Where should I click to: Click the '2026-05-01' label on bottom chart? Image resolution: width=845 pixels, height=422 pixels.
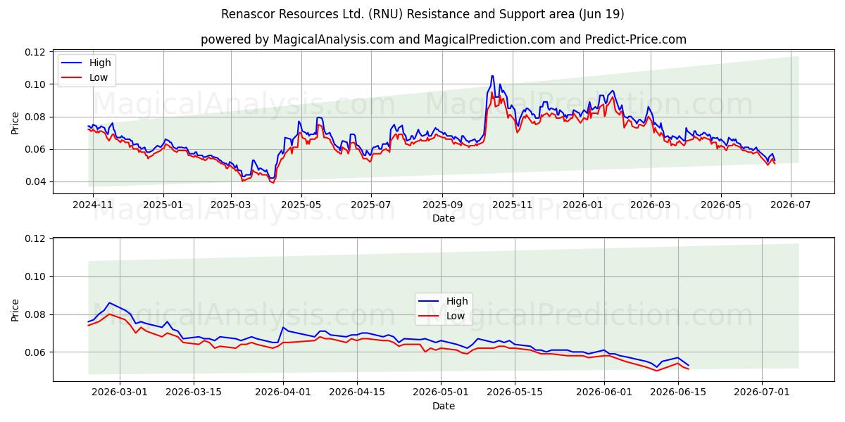click(441, 392)
